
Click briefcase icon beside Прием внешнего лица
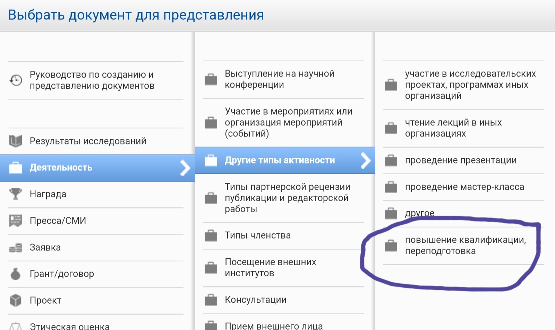pos(211,325)
